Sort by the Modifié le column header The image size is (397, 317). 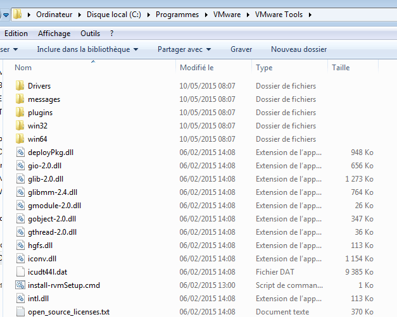click(196, 67)
